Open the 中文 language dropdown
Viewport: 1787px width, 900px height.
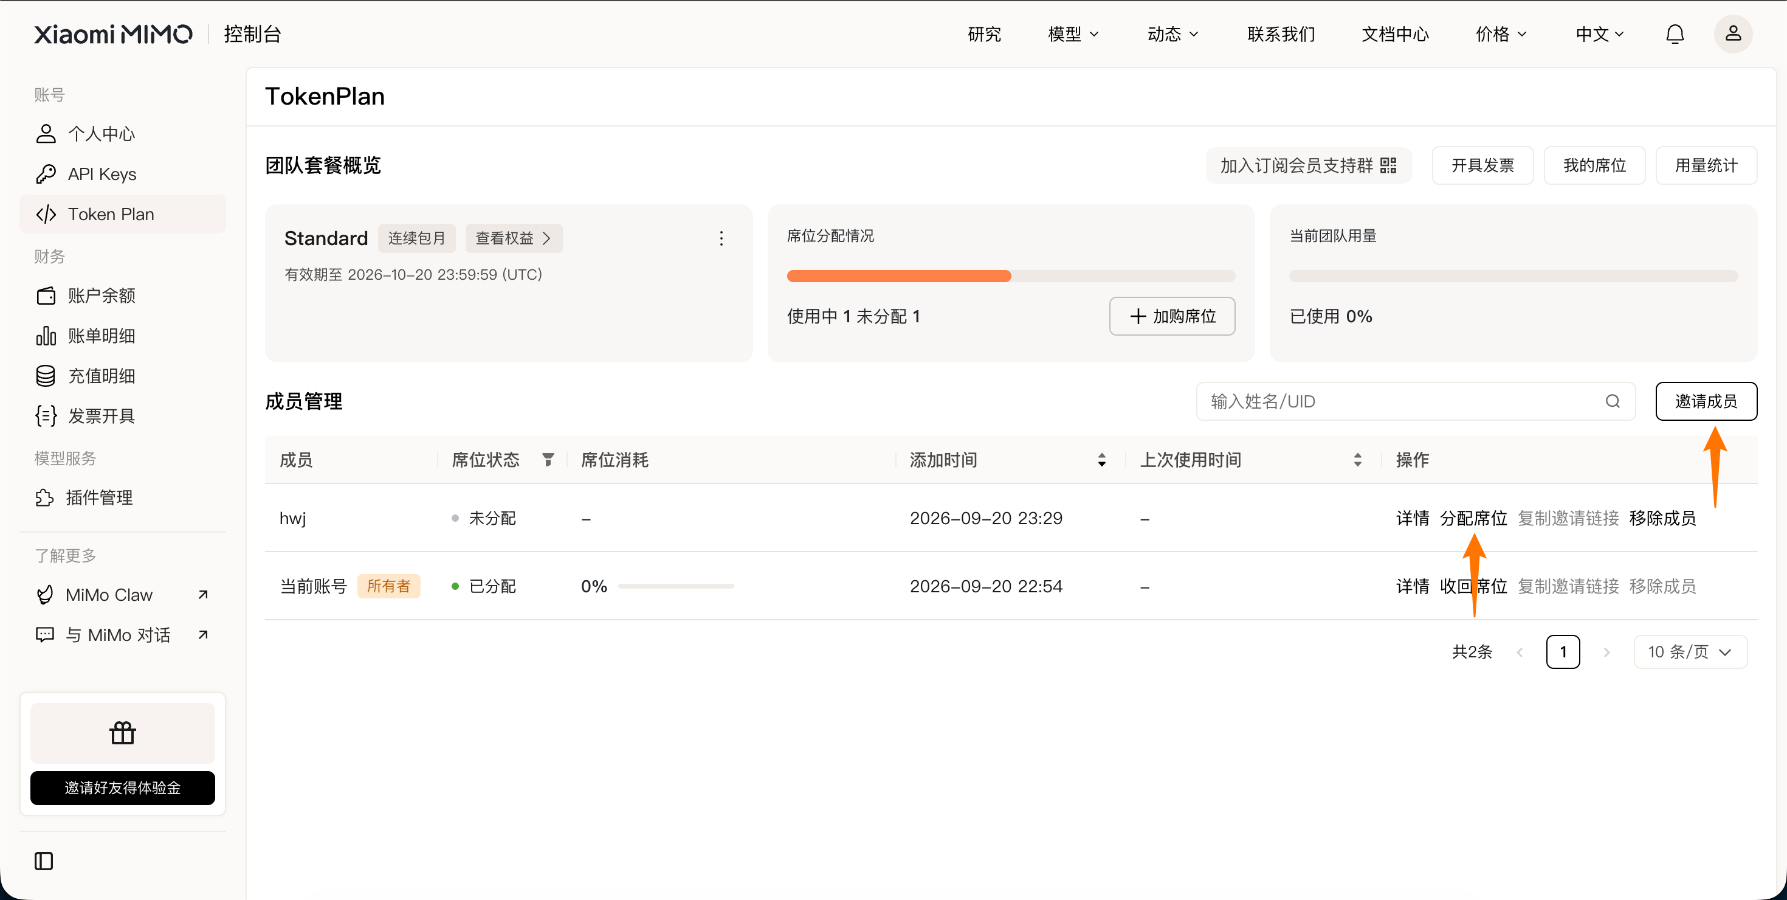(x=1600, y=34)
